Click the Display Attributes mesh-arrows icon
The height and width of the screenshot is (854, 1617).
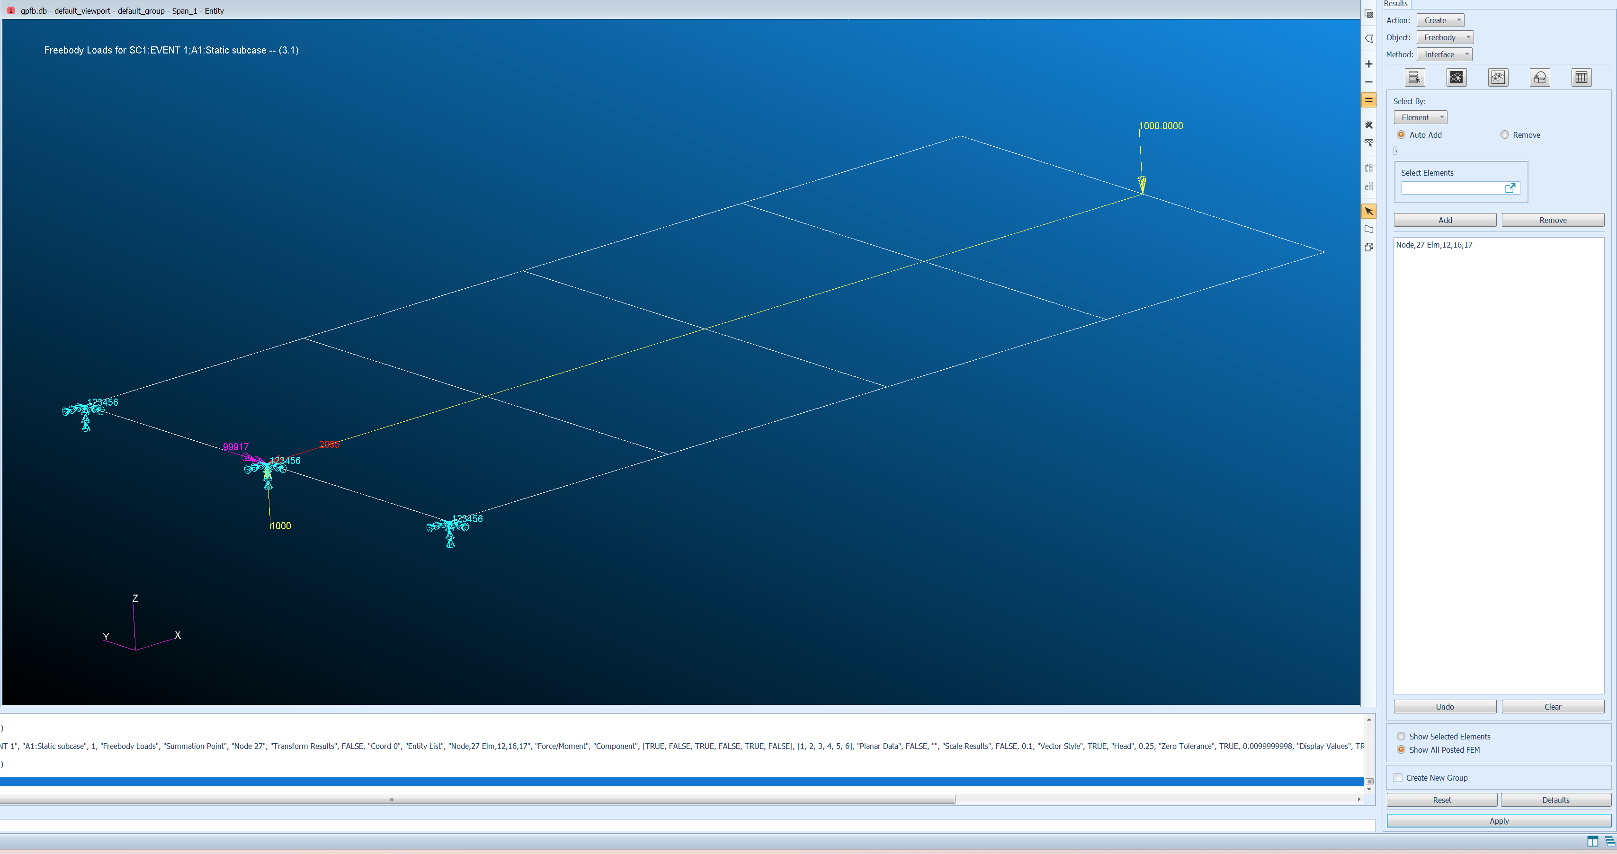1498,77
